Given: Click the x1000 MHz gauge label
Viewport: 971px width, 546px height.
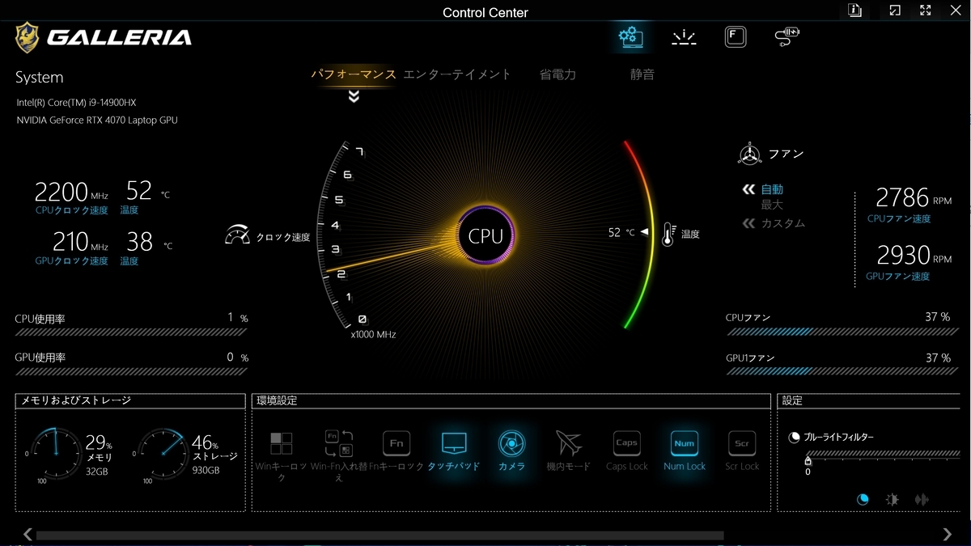Looking at the screenshot, I should (x=373, y=334).
